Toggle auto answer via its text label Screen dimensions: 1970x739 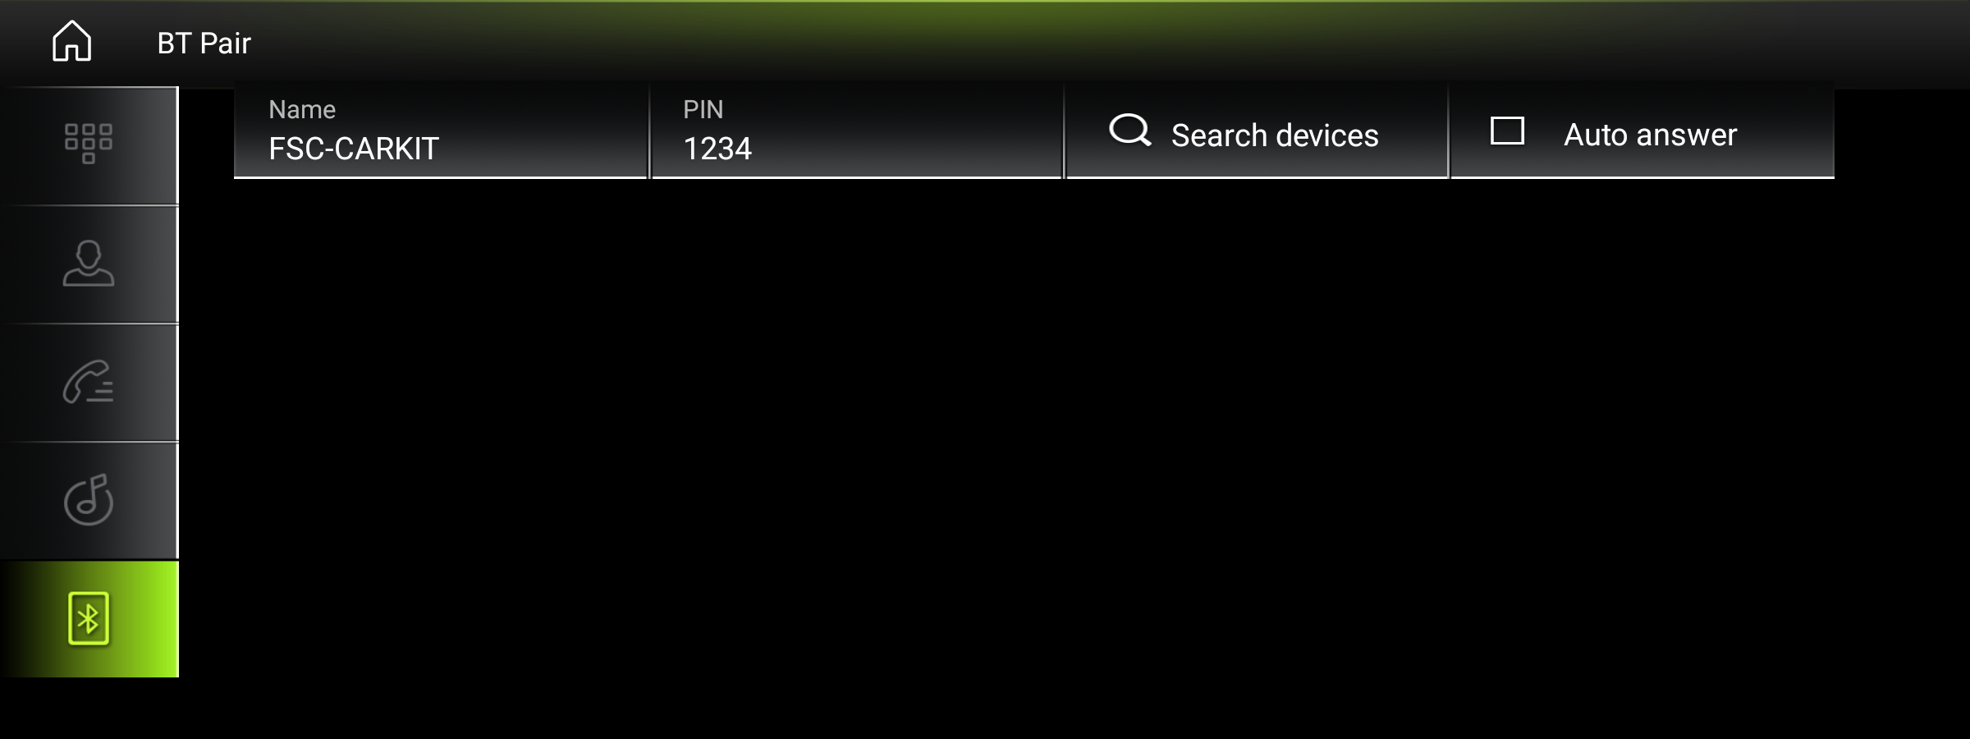click(x=1650, y=134)
